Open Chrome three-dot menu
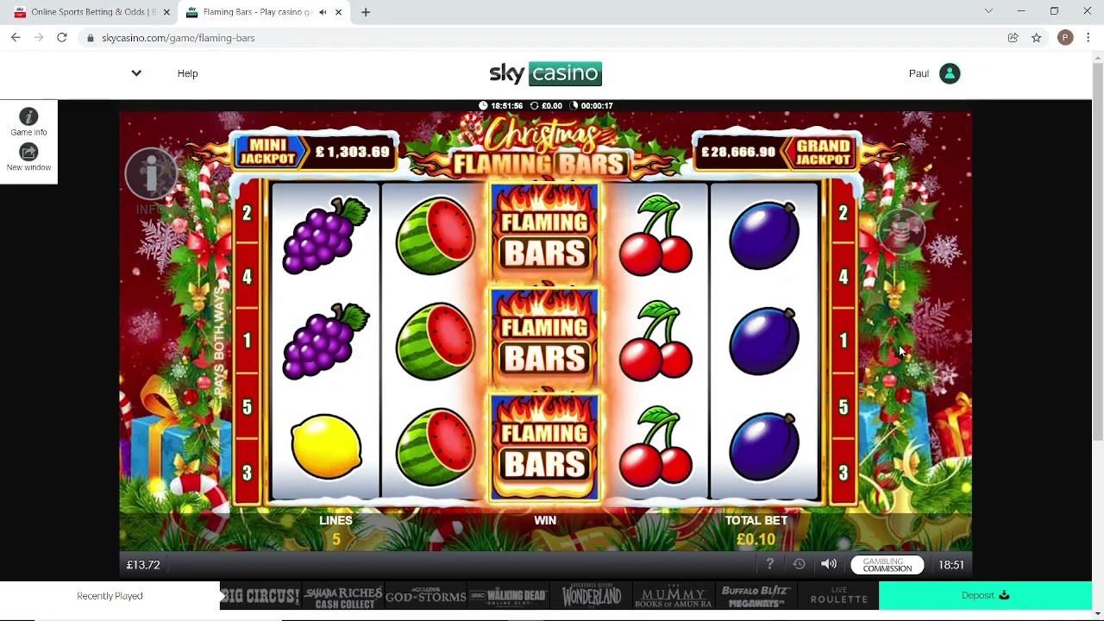1104x621 pixels. 1088,38
